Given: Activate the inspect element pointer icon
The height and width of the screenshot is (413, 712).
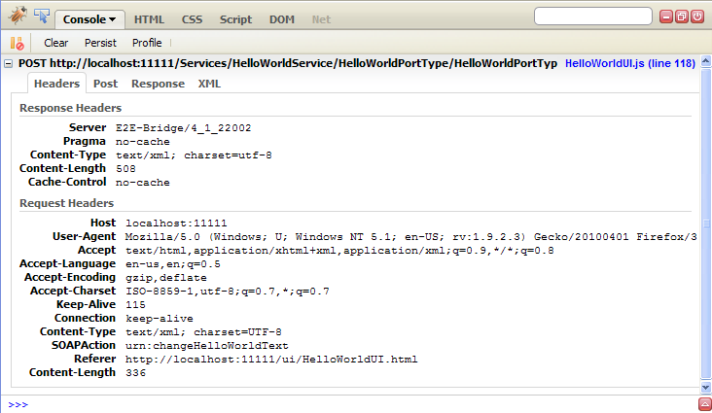Looking at the screenshot, I should tap(41, 17).
